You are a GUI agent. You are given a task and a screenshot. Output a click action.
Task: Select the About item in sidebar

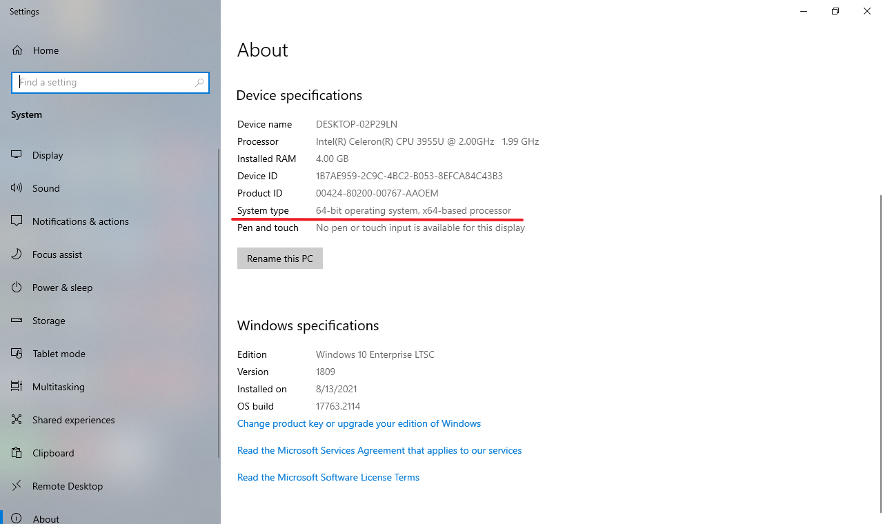(46, 518)
